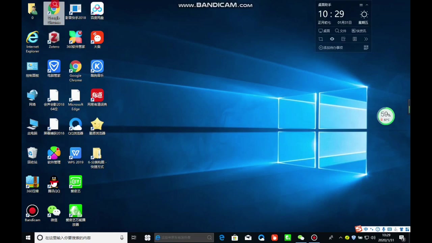Open the notification center with 3 alerts
The height and width of the screenshot is (243, 432).
402,238
